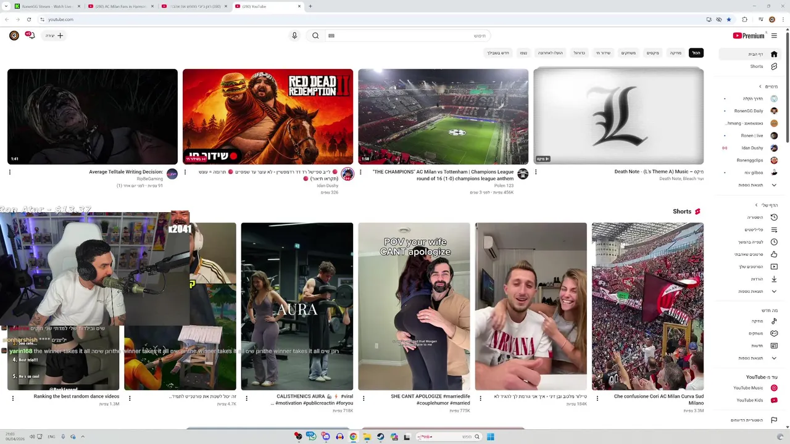Click the Create (יצירה) button
The image size is (790, 444).
tap(54, 36)
